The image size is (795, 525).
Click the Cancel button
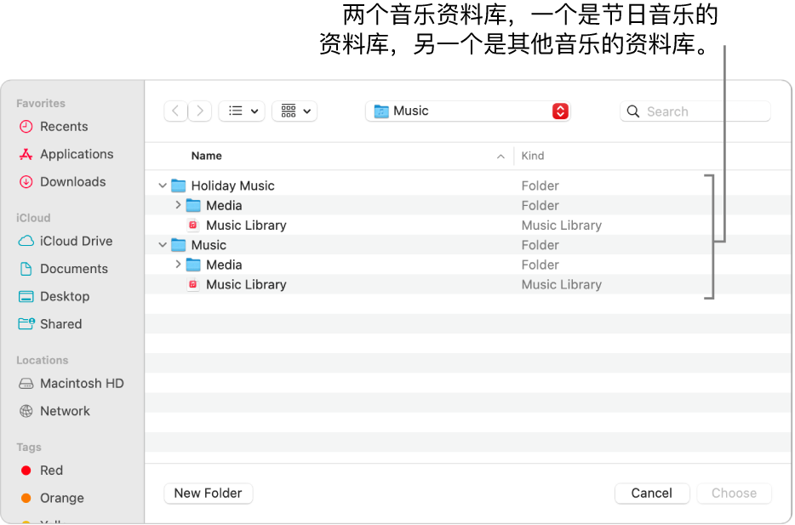(x=651, y=493)
